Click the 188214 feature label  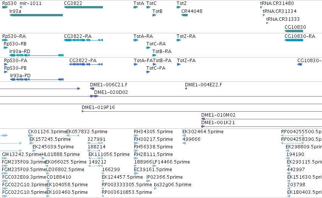coord(96,147)
